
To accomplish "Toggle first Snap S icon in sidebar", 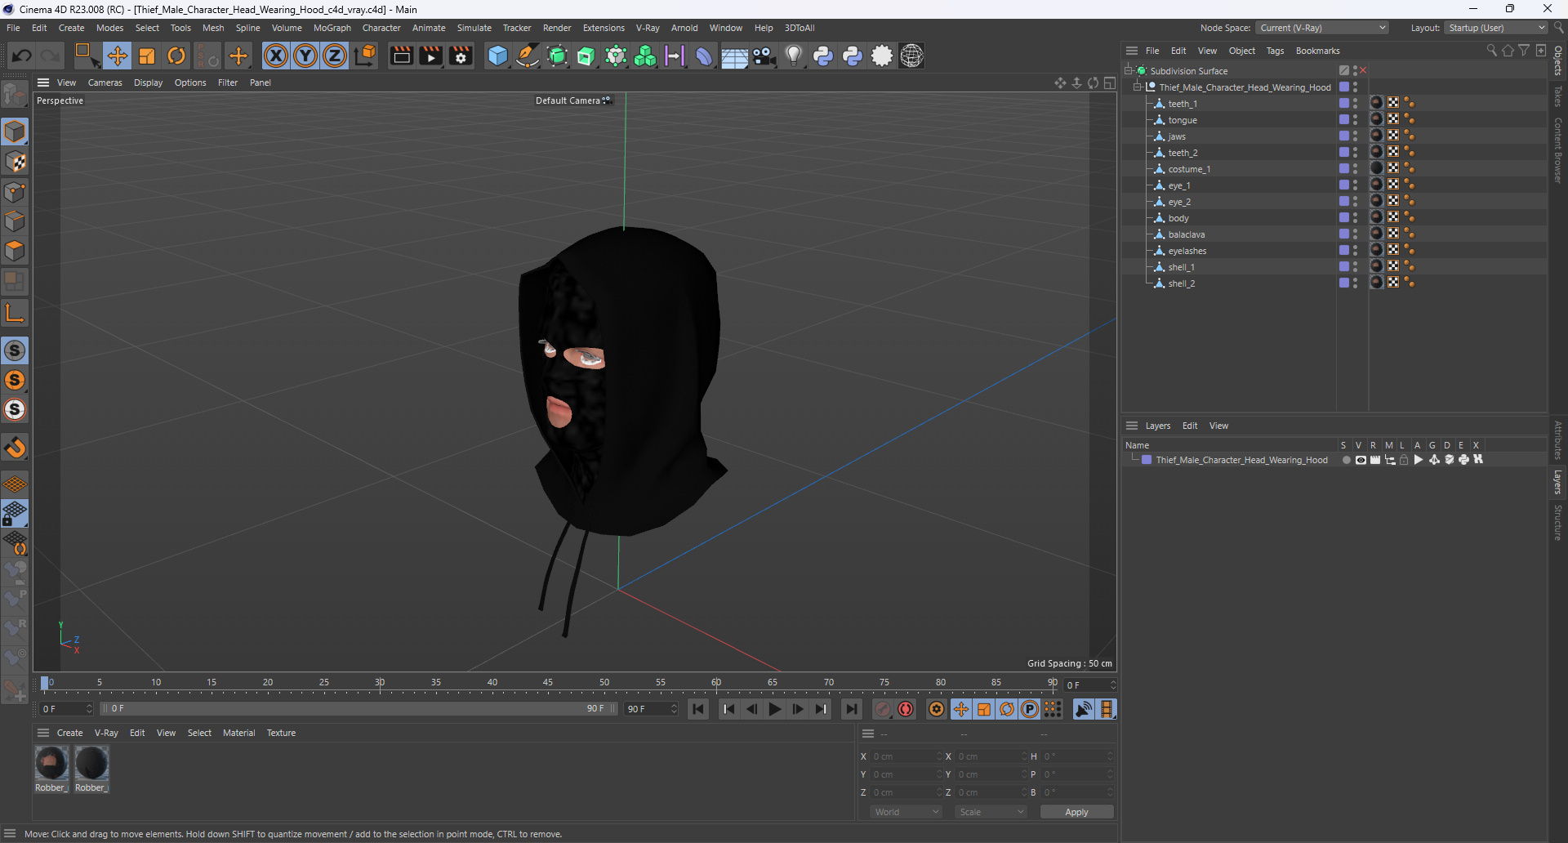I will 15,350.
